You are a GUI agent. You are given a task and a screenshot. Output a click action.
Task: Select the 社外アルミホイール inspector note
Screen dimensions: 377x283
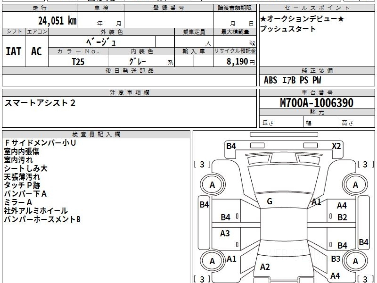tap(36, 211)
